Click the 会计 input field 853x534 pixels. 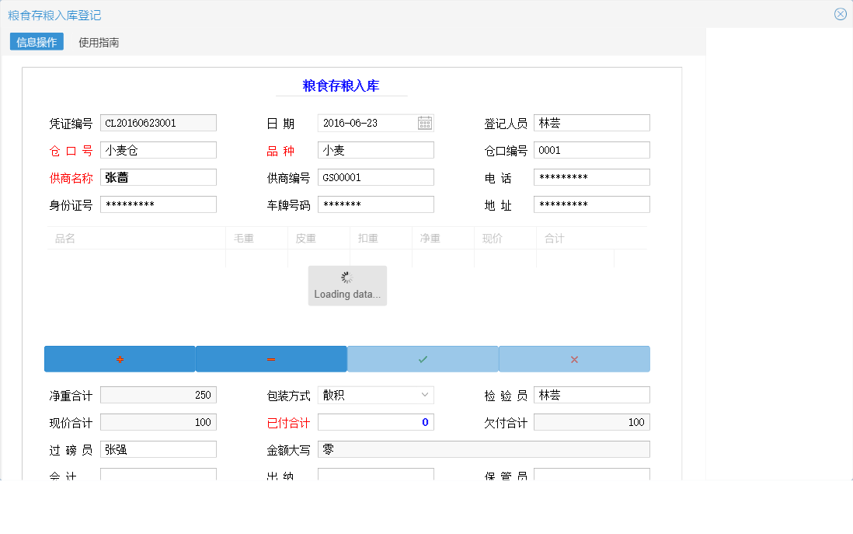coord(158,474)
